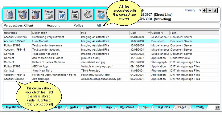
Task: Open the Help question mark button
Action: point(101,14)
